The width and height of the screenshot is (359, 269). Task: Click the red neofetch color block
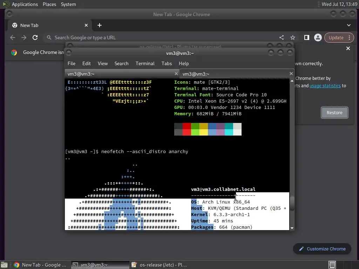coord(187,129)
